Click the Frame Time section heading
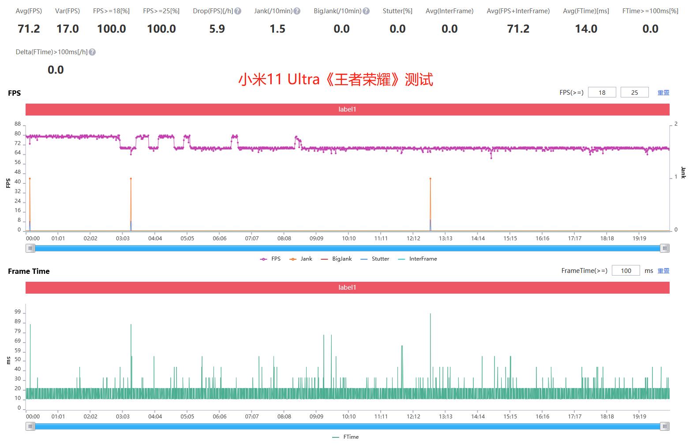 [x=29, y=271]
